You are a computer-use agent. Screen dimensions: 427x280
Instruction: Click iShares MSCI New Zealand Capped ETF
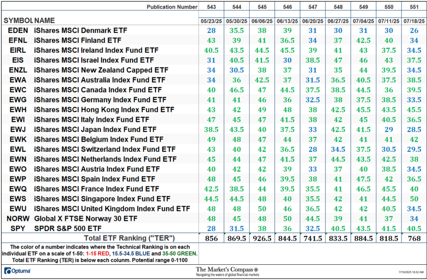101,70
